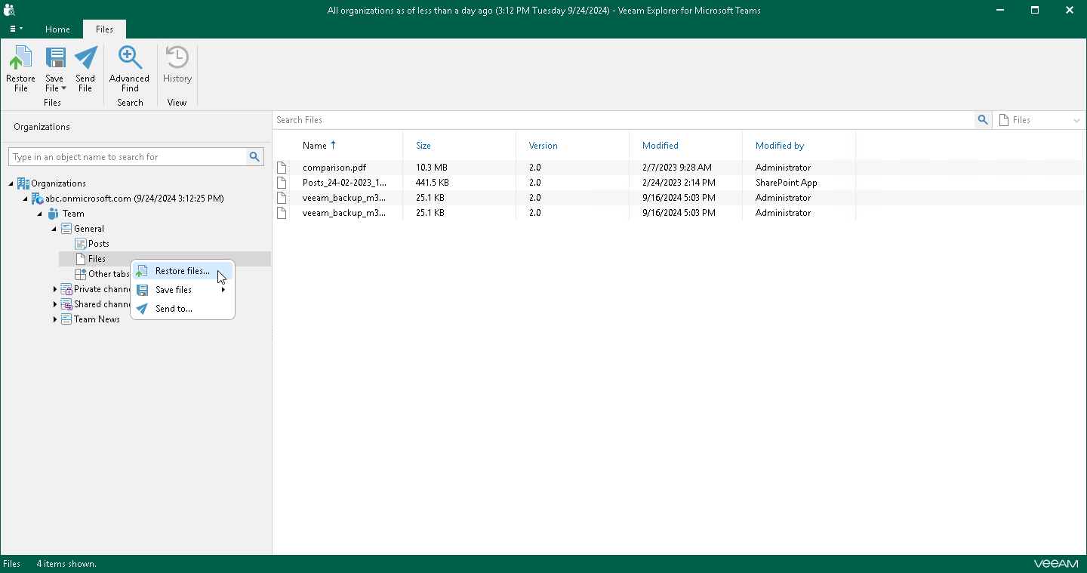This screenshot has height=573, width=1087.
Task: Open the Files search scope dropdown
Action: (x=1039, y=120)
